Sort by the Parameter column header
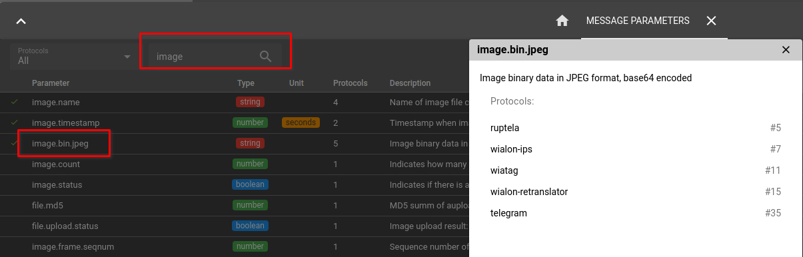This screenshot has width=803, height=257. point(51,83)
